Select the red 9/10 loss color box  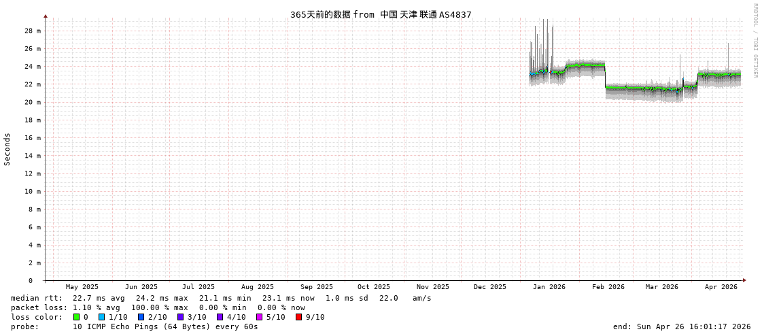298,317
